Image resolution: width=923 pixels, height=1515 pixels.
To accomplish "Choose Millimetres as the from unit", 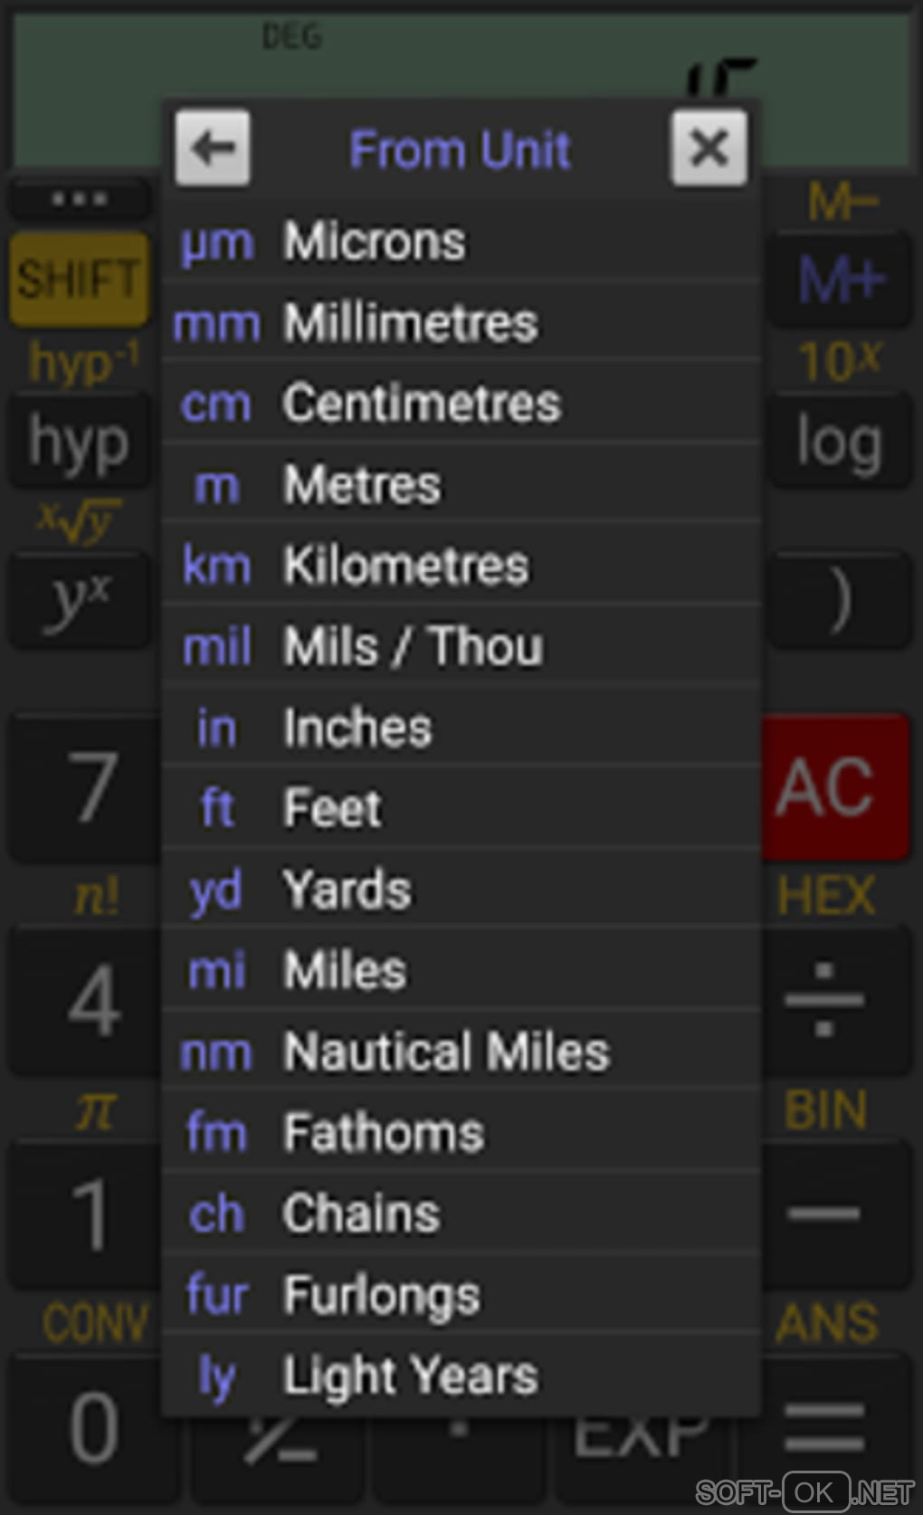I will point(461,323).
